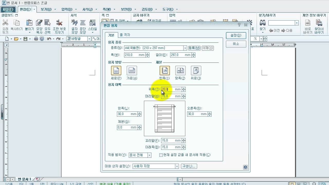Click the 빈 문서 1 document tab
The image size is (329, 185).
pos(24,179)
